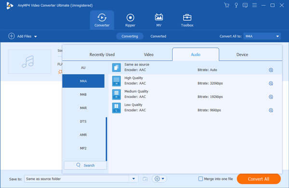
Task: Click the Bitrate: 96kbps text
Action: [209, 110]
